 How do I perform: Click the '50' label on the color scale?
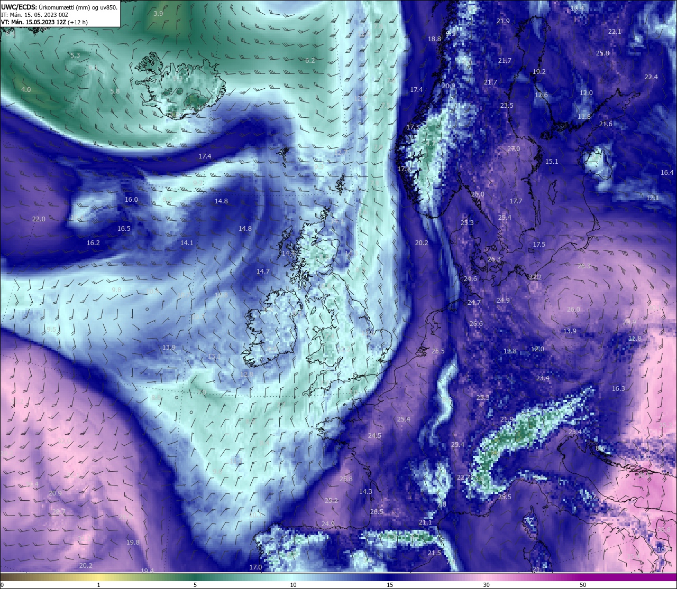pos(583,585)
